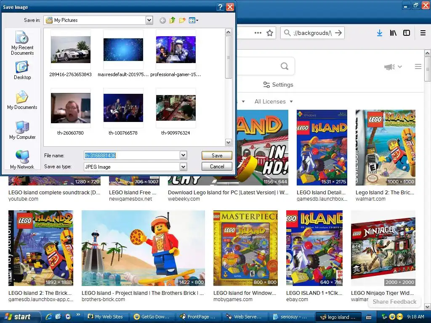
Task: Go back to the last folder visited
Action: pos(163,20)
